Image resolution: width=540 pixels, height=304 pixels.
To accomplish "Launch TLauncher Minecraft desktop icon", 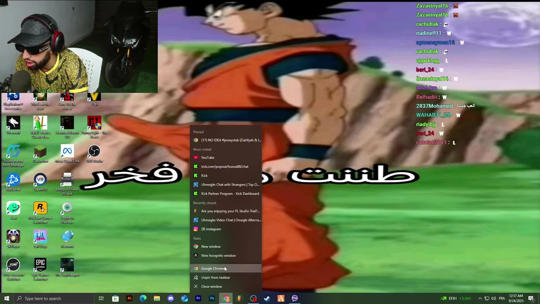I will (x=40, y=154).
